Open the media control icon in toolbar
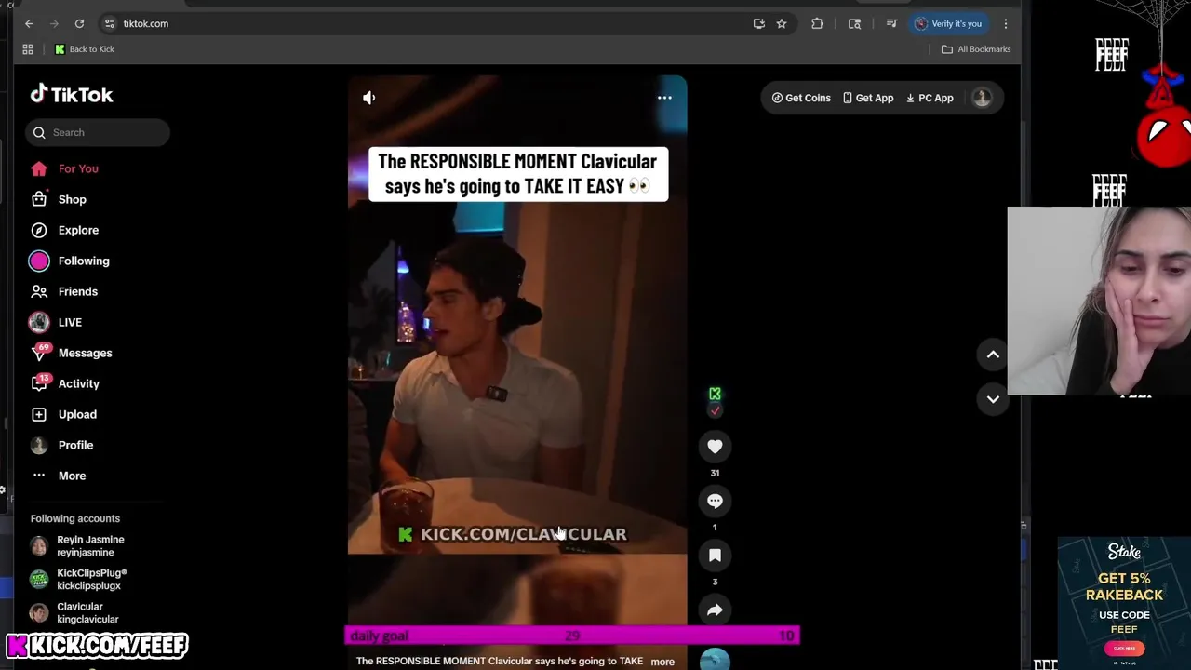This screenshot has height=670, width=1191. [x=891, y=23]
